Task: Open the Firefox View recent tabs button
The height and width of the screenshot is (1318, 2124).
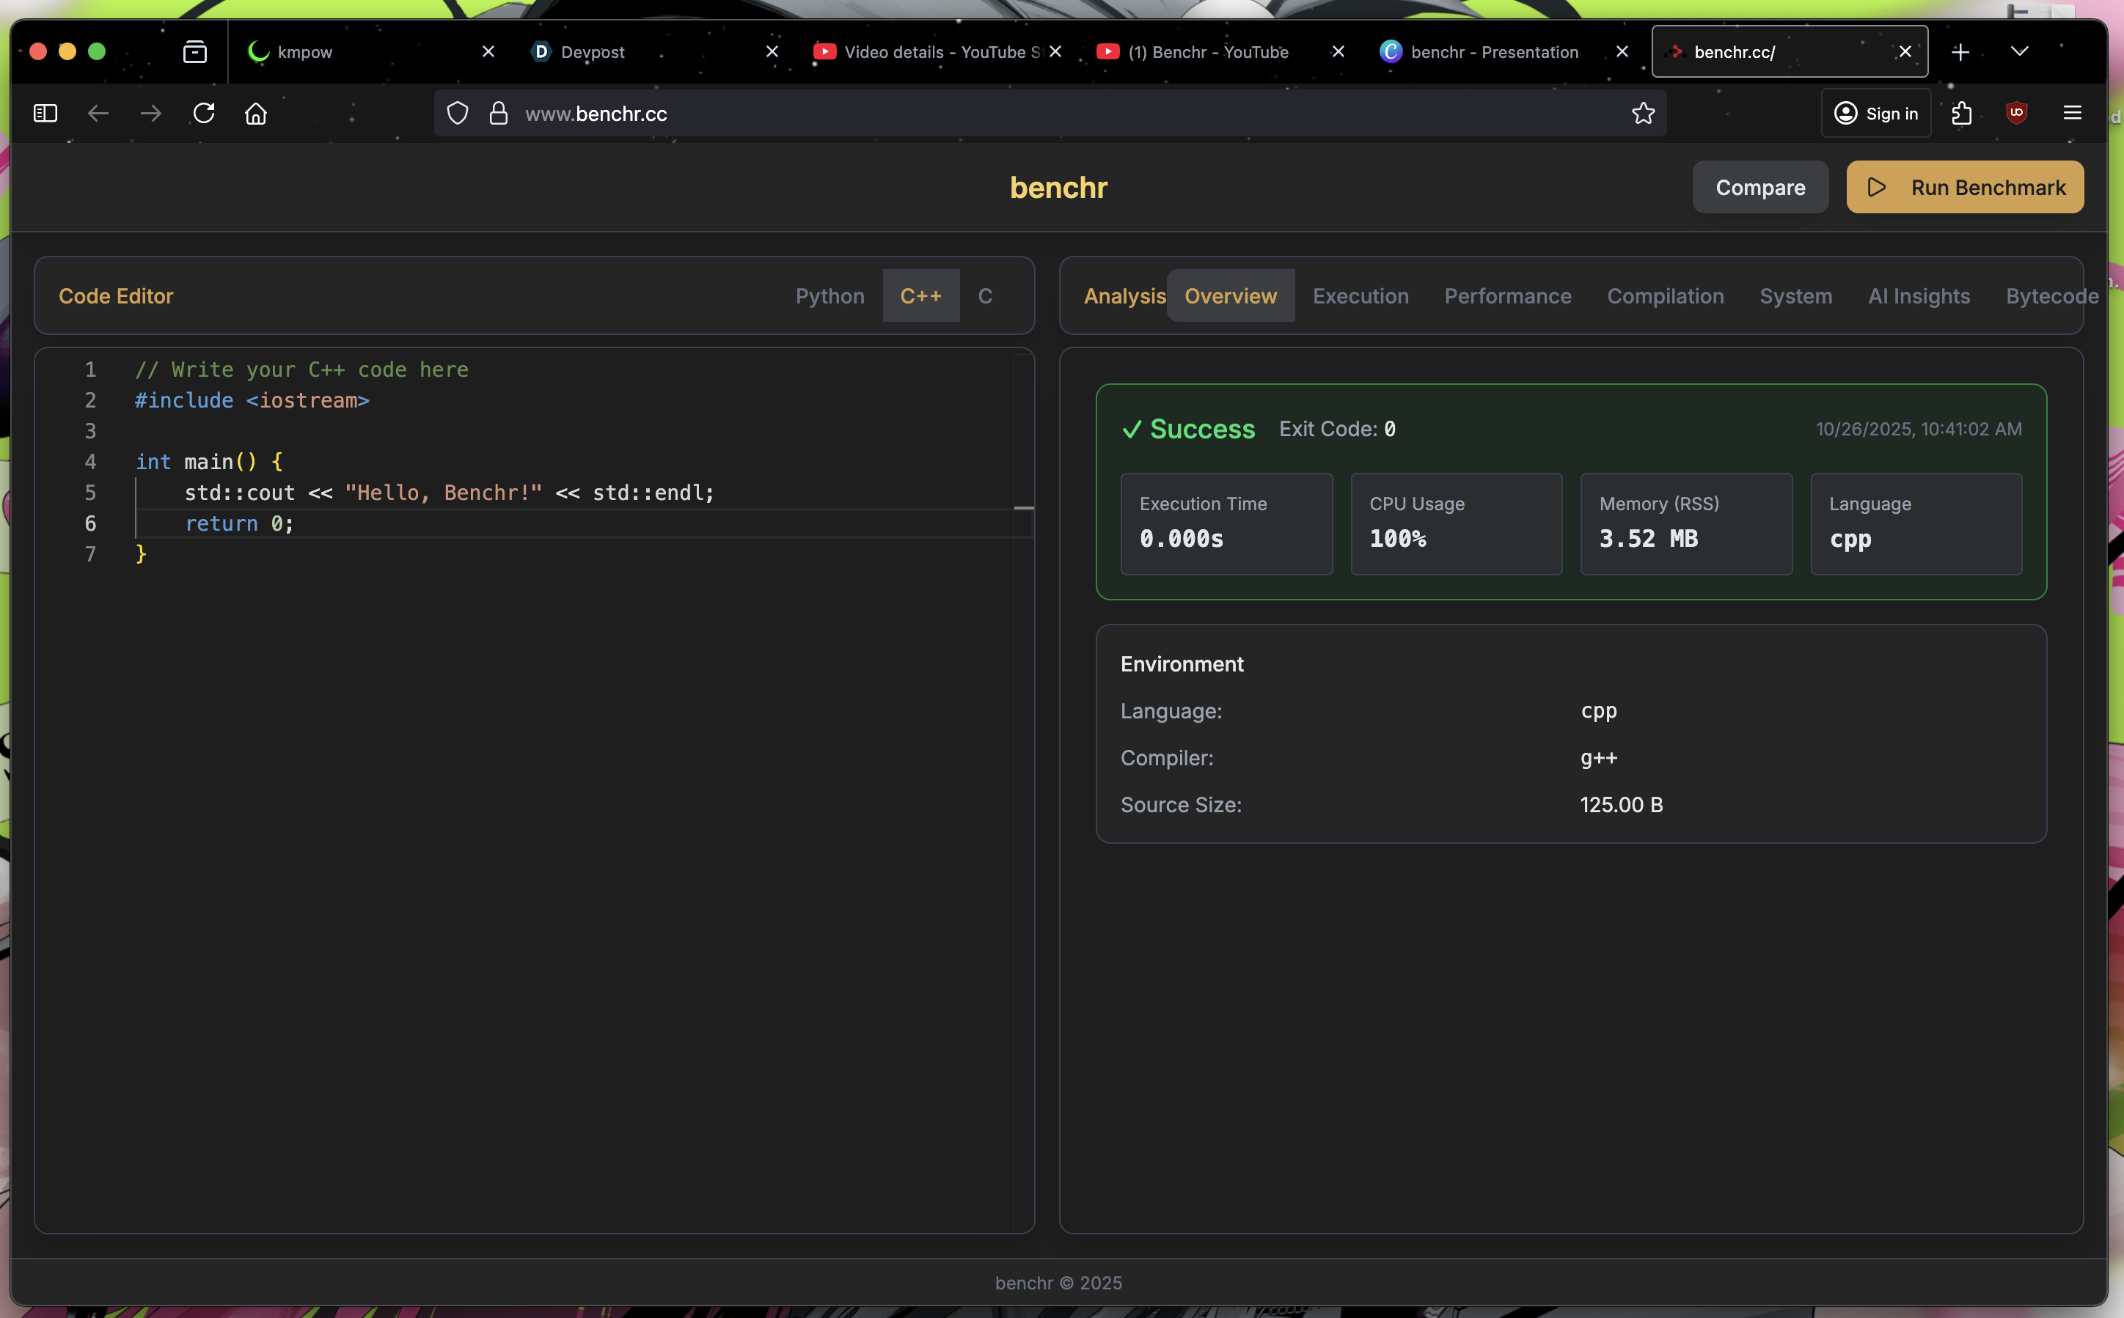Action: pyautogui.click(x=195, y=52)
